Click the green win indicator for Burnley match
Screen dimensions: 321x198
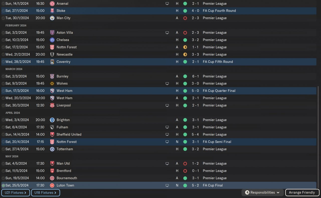click(185, 76)
